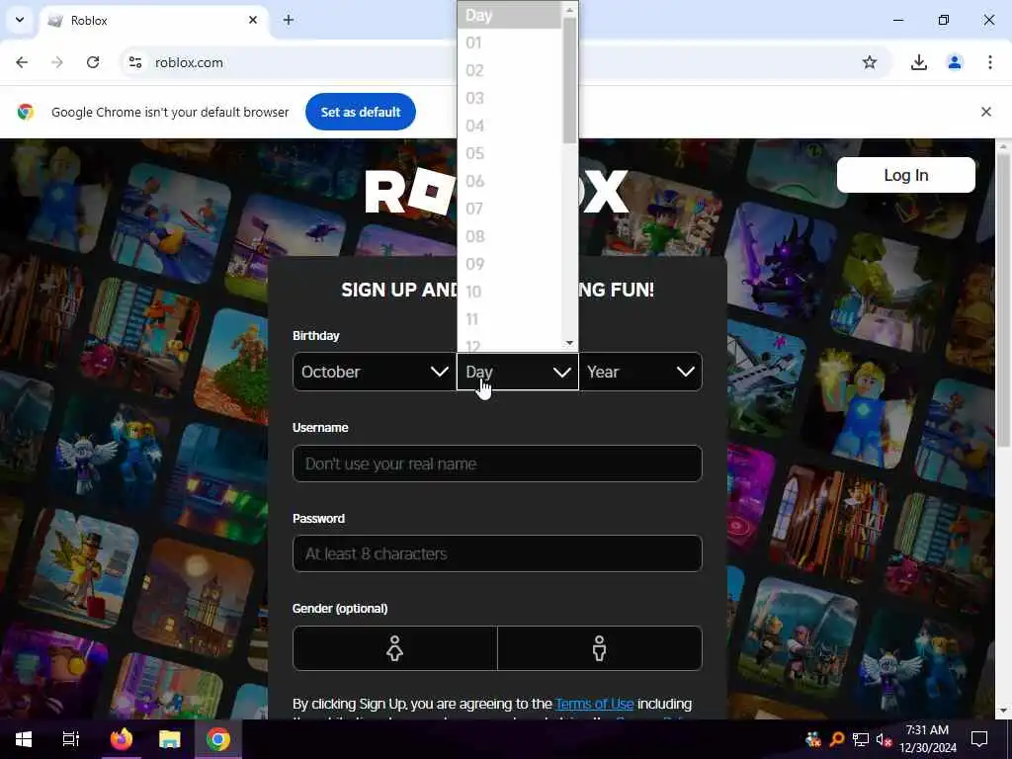This screenshot has width=1012, height=759.
Task: Dismiss default browser notification bar
Action: point(986,112)
